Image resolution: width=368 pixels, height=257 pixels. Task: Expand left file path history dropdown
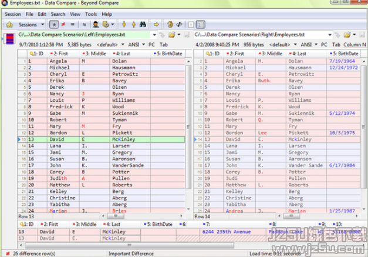click(x=154, y=35)
